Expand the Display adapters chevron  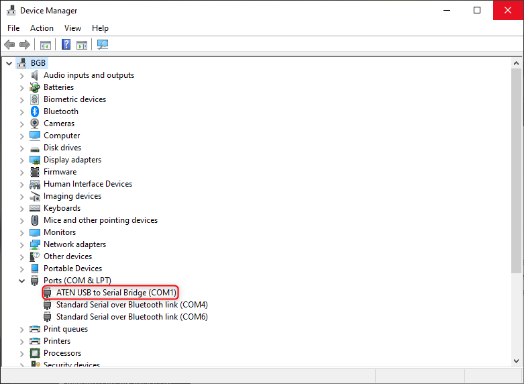click(21, 160)
